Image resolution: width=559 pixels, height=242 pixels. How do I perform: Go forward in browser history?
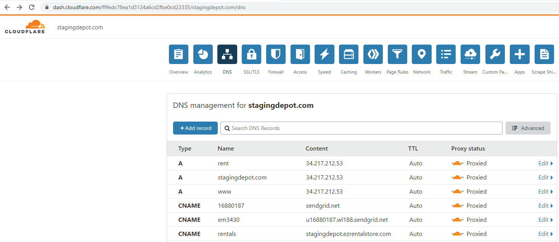tap(19, 7)
